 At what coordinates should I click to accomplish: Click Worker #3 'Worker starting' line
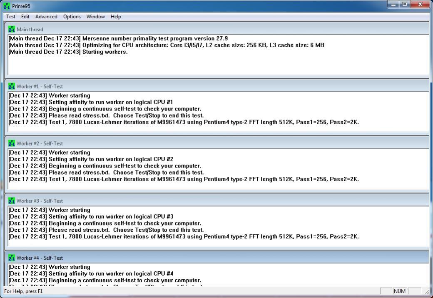pos(49,210)
